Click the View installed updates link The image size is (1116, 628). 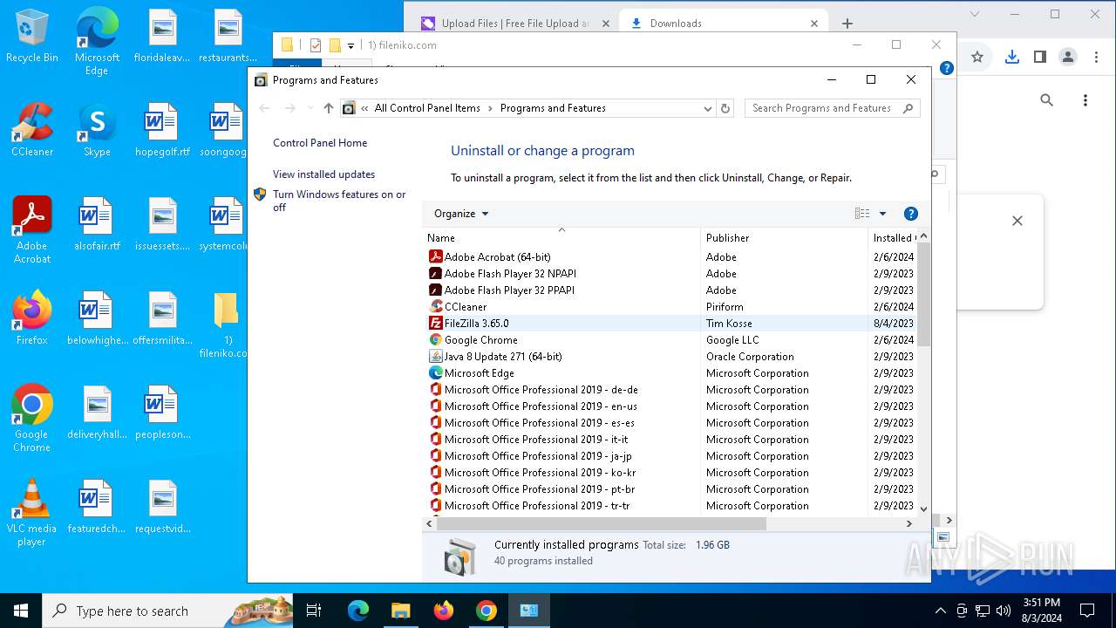tap(323, 174)
